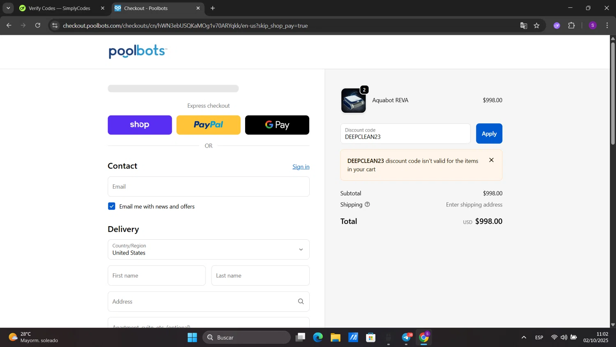
Task: Click the browser back arrow
Action: coord(9,25)
